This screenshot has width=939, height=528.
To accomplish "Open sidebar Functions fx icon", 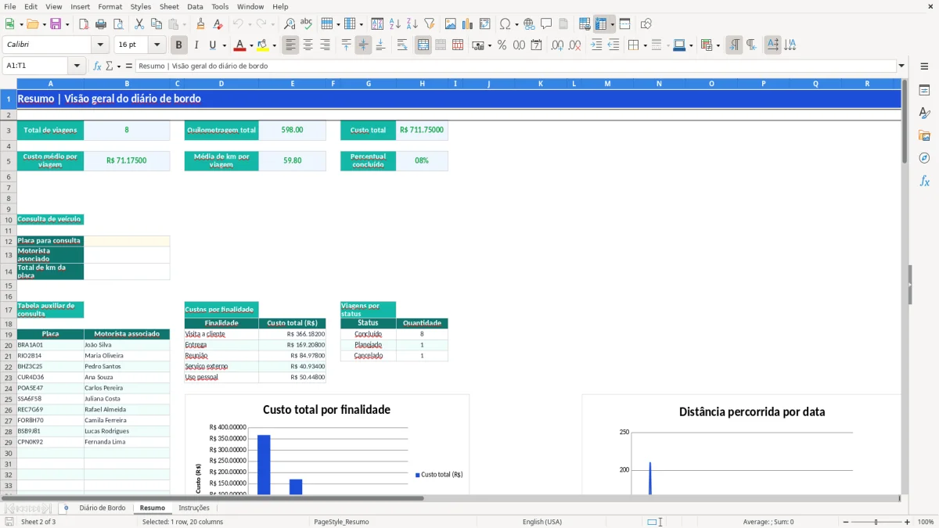I will pyautogui.click(x=924, y=181).
